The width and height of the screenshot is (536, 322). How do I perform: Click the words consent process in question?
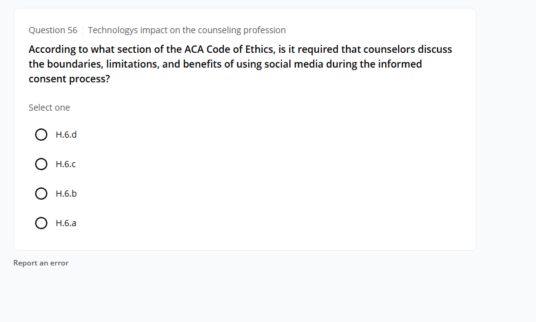point(69,79)
